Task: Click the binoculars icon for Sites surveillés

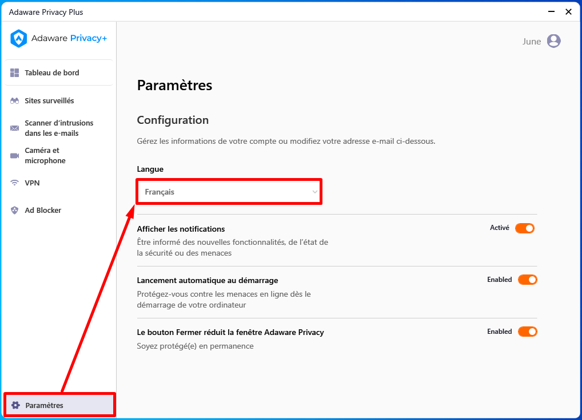Action: coord(14,101)
